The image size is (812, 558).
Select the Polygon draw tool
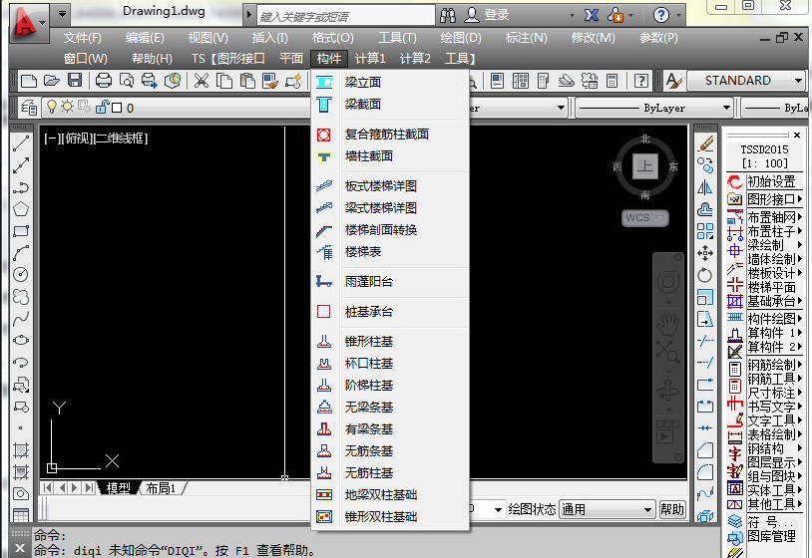tap(21, 209)
